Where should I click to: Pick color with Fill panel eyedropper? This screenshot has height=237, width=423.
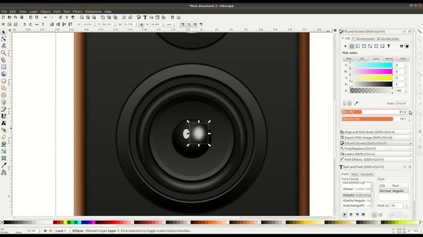356,103
